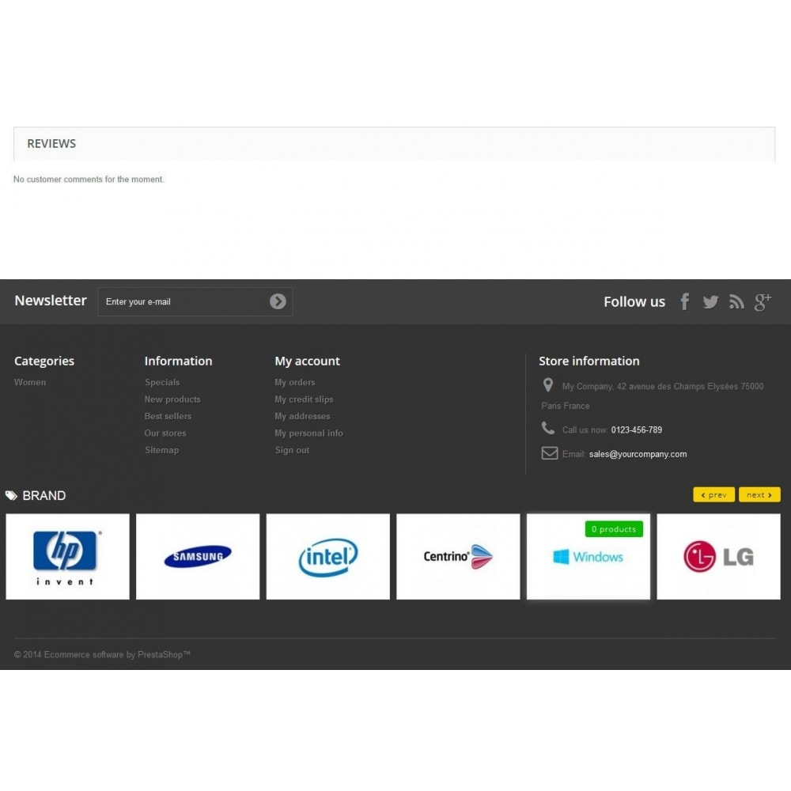Image resolution: width=791 pixels, height=791 pixels.
Task: Go to My addresses link
Action: point(303,416)
